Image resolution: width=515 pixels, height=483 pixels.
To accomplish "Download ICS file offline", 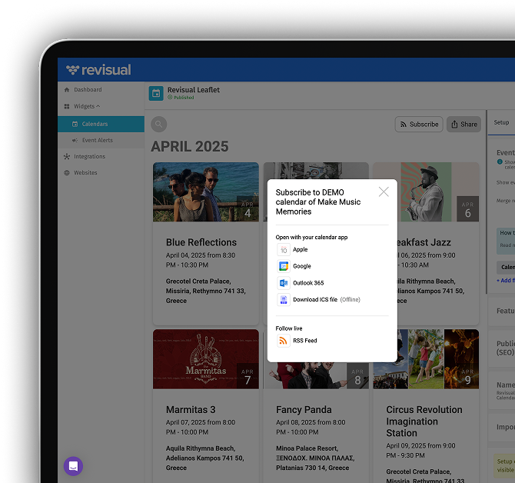I will pyautogui.click(x=318, y=300).
